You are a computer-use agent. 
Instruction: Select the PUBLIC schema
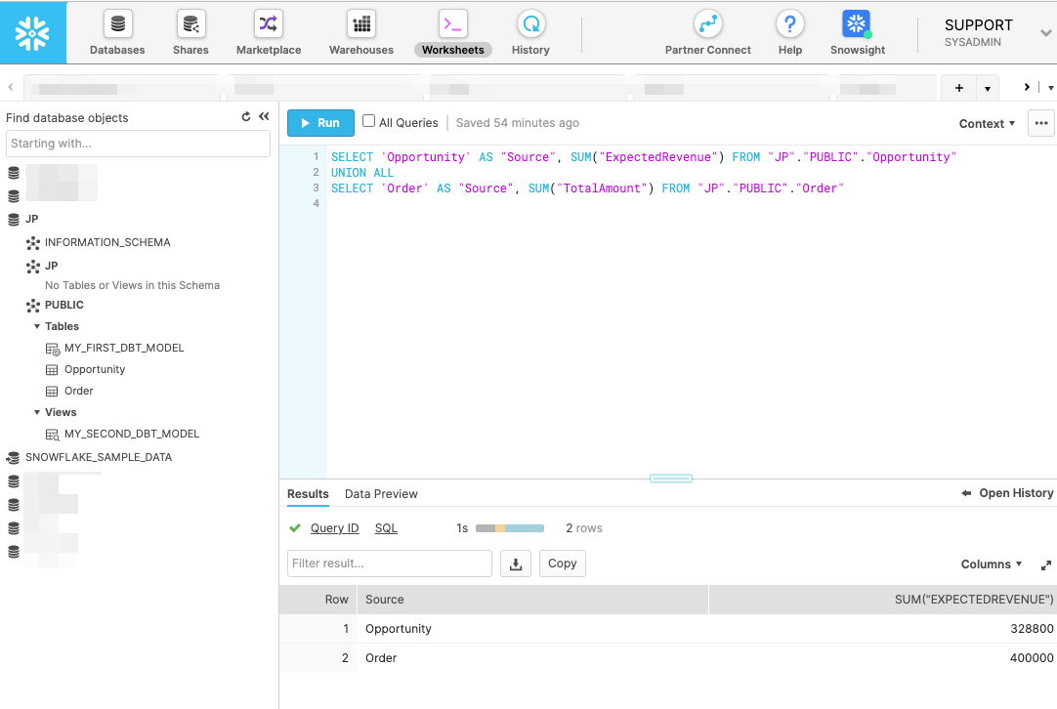tap(64, 305)
